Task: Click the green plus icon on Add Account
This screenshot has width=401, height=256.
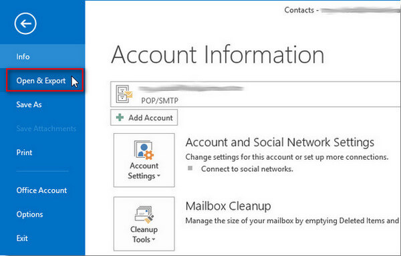Action: (x=120, y=118)
